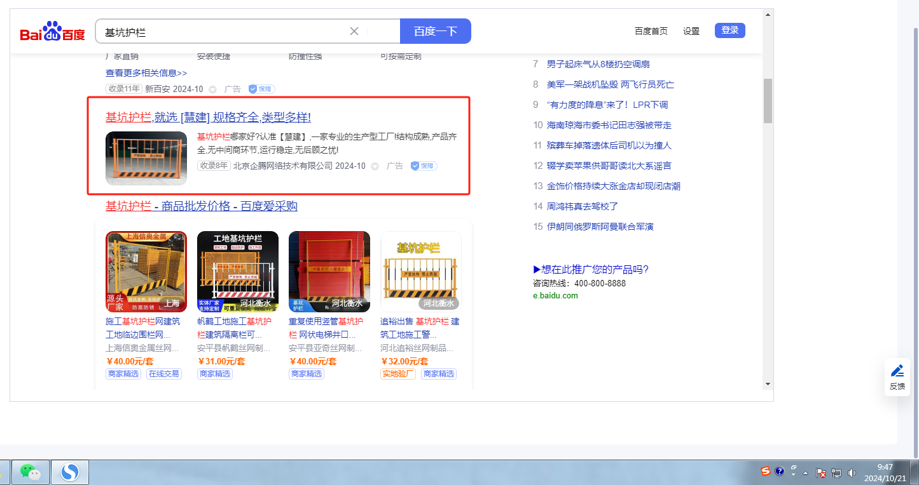Open hot search 海南琼海市委书记田志强被带走

click(609, 125)
